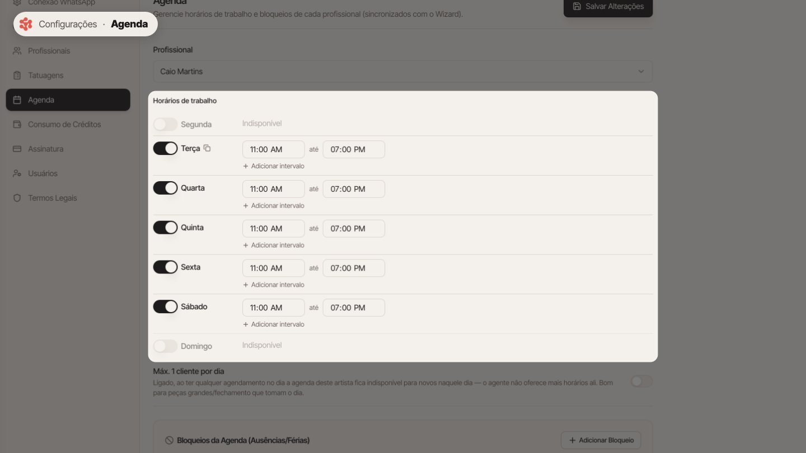Click the Adicionar Bloqueio button
The width and height of the screenshot is (806, 453).
point(601,440)
